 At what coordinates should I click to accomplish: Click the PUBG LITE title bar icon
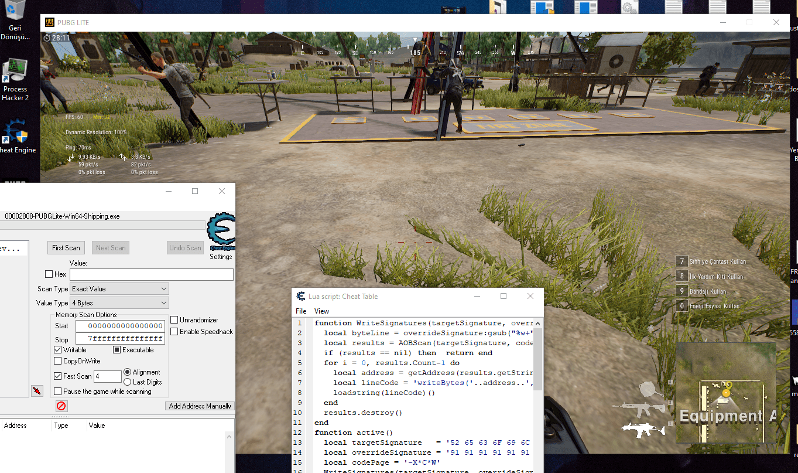pyautogui.click(x=50, y=22)
